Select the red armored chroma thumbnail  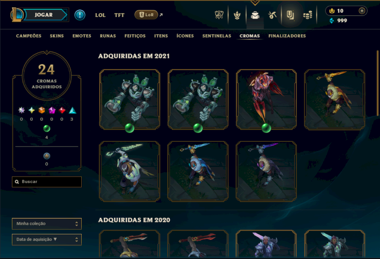[266, 100]
